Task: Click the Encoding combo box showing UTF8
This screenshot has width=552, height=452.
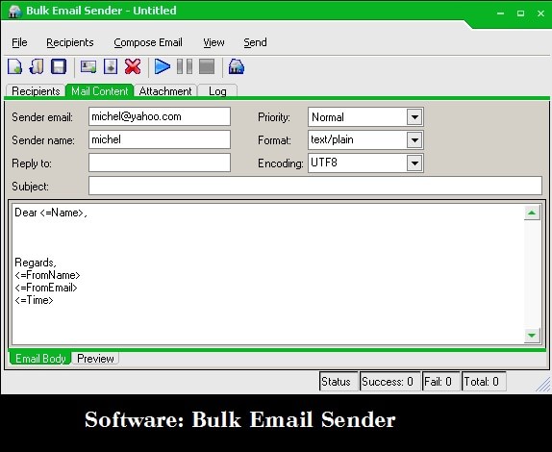Action: point(365,163)
